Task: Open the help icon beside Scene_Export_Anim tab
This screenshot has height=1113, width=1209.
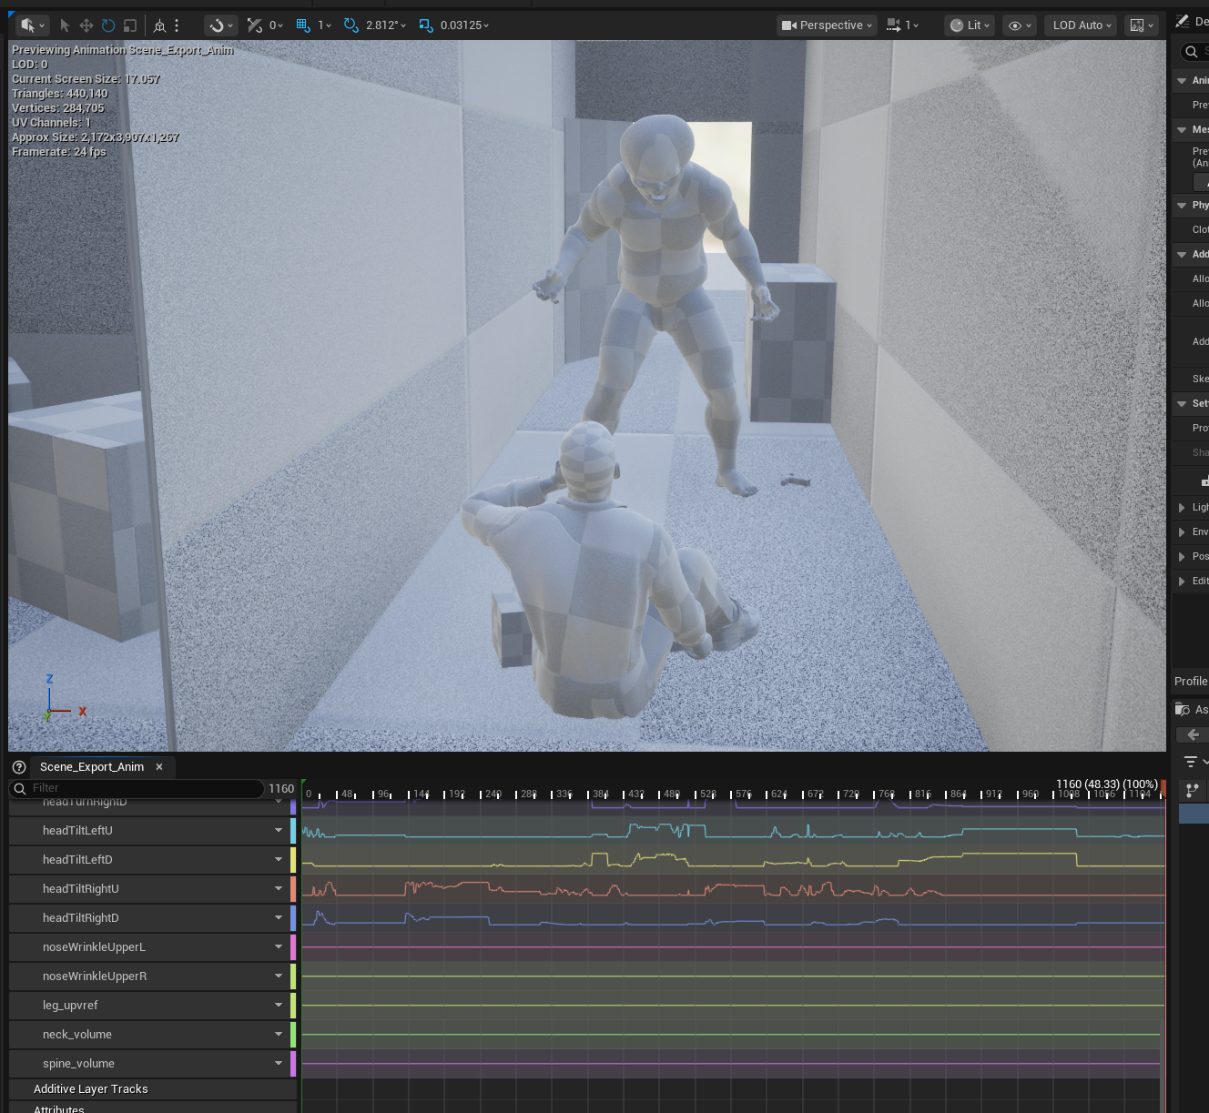Action: click(19, 767)
